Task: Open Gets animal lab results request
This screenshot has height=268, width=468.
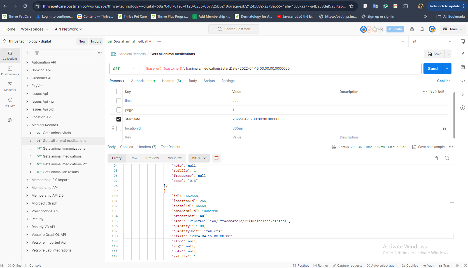Action: (61, 172)
